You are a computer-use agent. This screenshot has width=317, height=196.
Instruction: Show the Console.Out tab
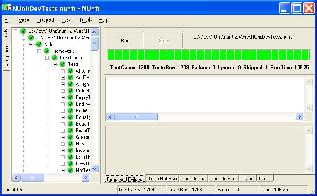tap(194, 179)
